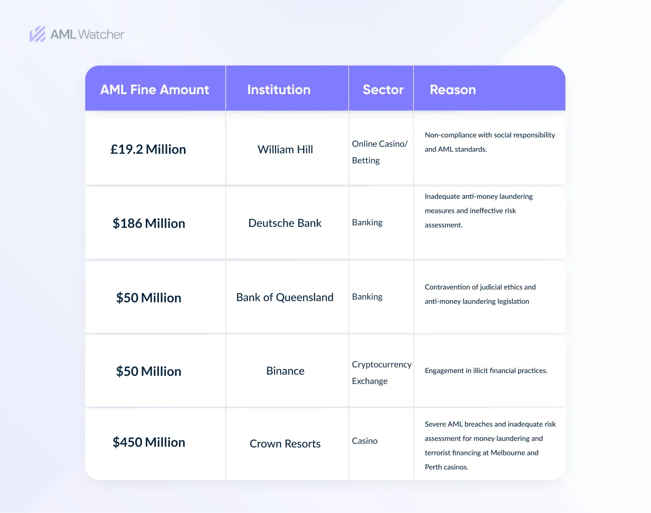This screenshot has width=651, height=513.
Task: Click the Casino sector cell
Action: pos(364,441)
